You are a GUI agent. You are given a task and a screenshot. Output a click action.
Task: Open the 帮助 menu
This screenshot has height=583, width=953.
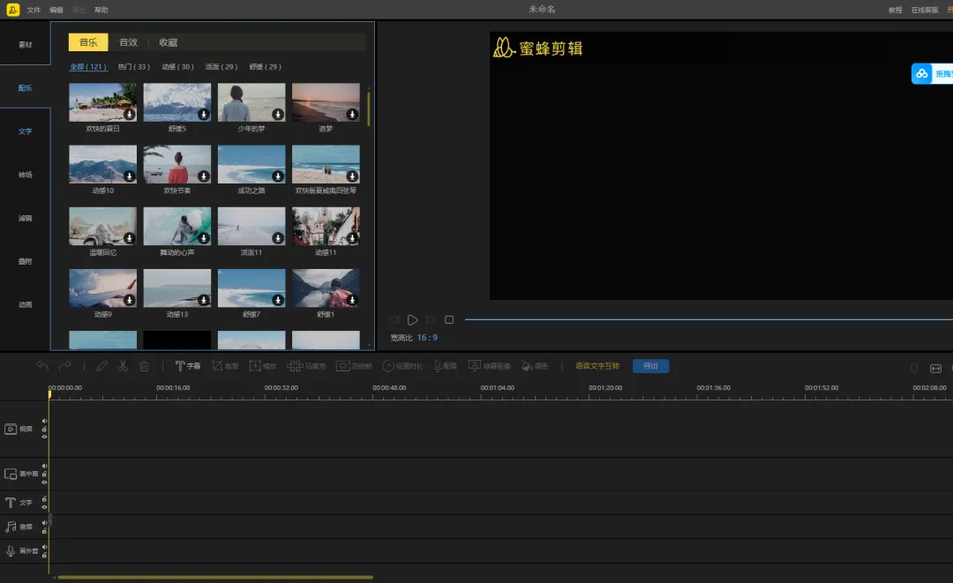point(101,10)
